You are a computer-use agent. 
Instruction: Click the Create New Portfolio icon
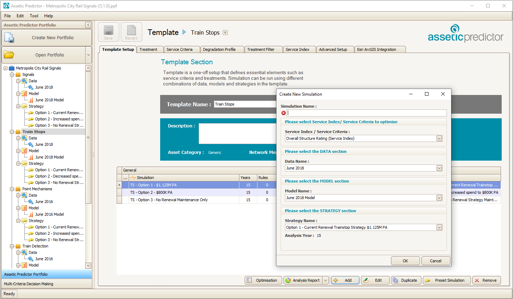(9, 38)
